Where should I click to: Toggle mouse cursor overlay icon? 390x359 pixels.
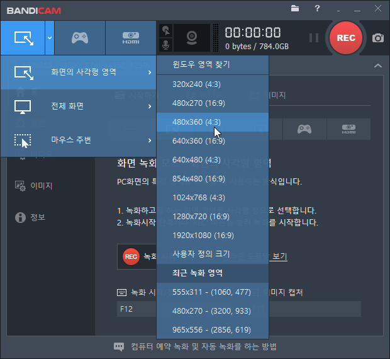click(166, 31)
